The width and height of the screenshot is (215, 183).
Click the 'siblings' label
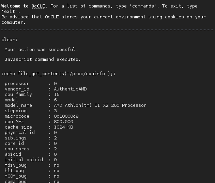15,138
